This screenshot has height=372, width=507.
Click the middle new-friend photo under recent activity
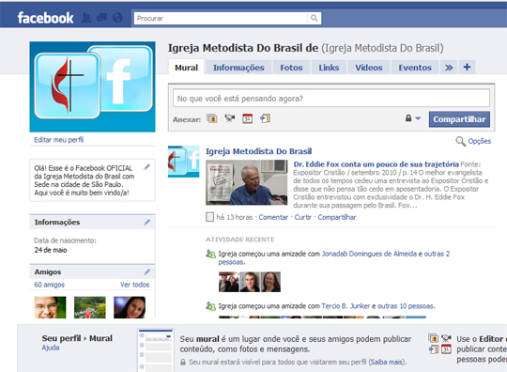pyautogui.click(x=250, y=282)
